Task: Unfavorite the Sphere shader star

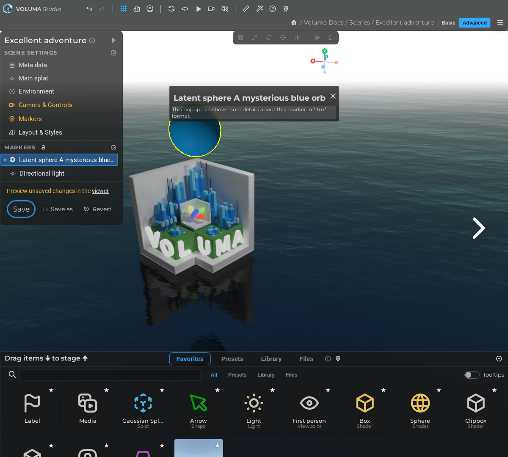Action: tap(439, 390)
